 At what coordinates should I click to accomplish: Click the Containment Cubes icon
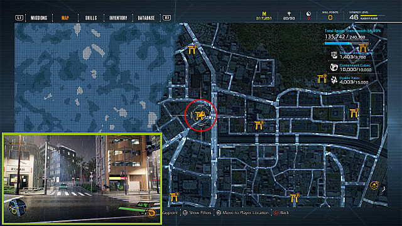[334, 67]
